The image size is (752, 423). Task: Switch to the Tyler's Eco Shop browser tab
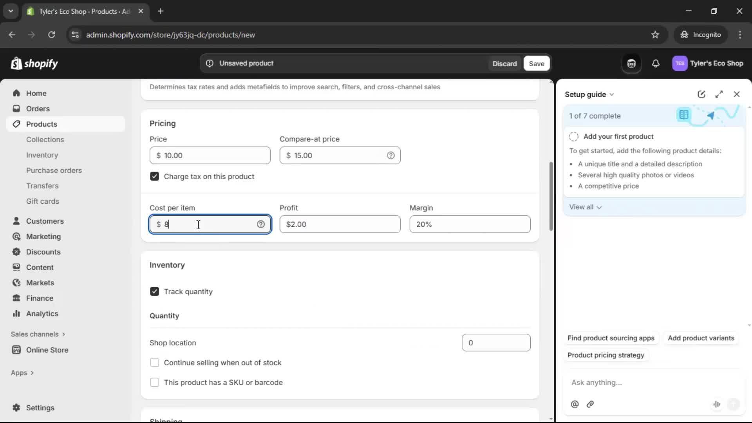(x=78, y=11)
